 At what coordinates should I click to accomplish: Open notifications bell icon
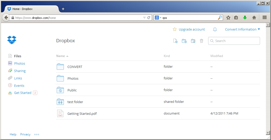(x=215, y=30)
